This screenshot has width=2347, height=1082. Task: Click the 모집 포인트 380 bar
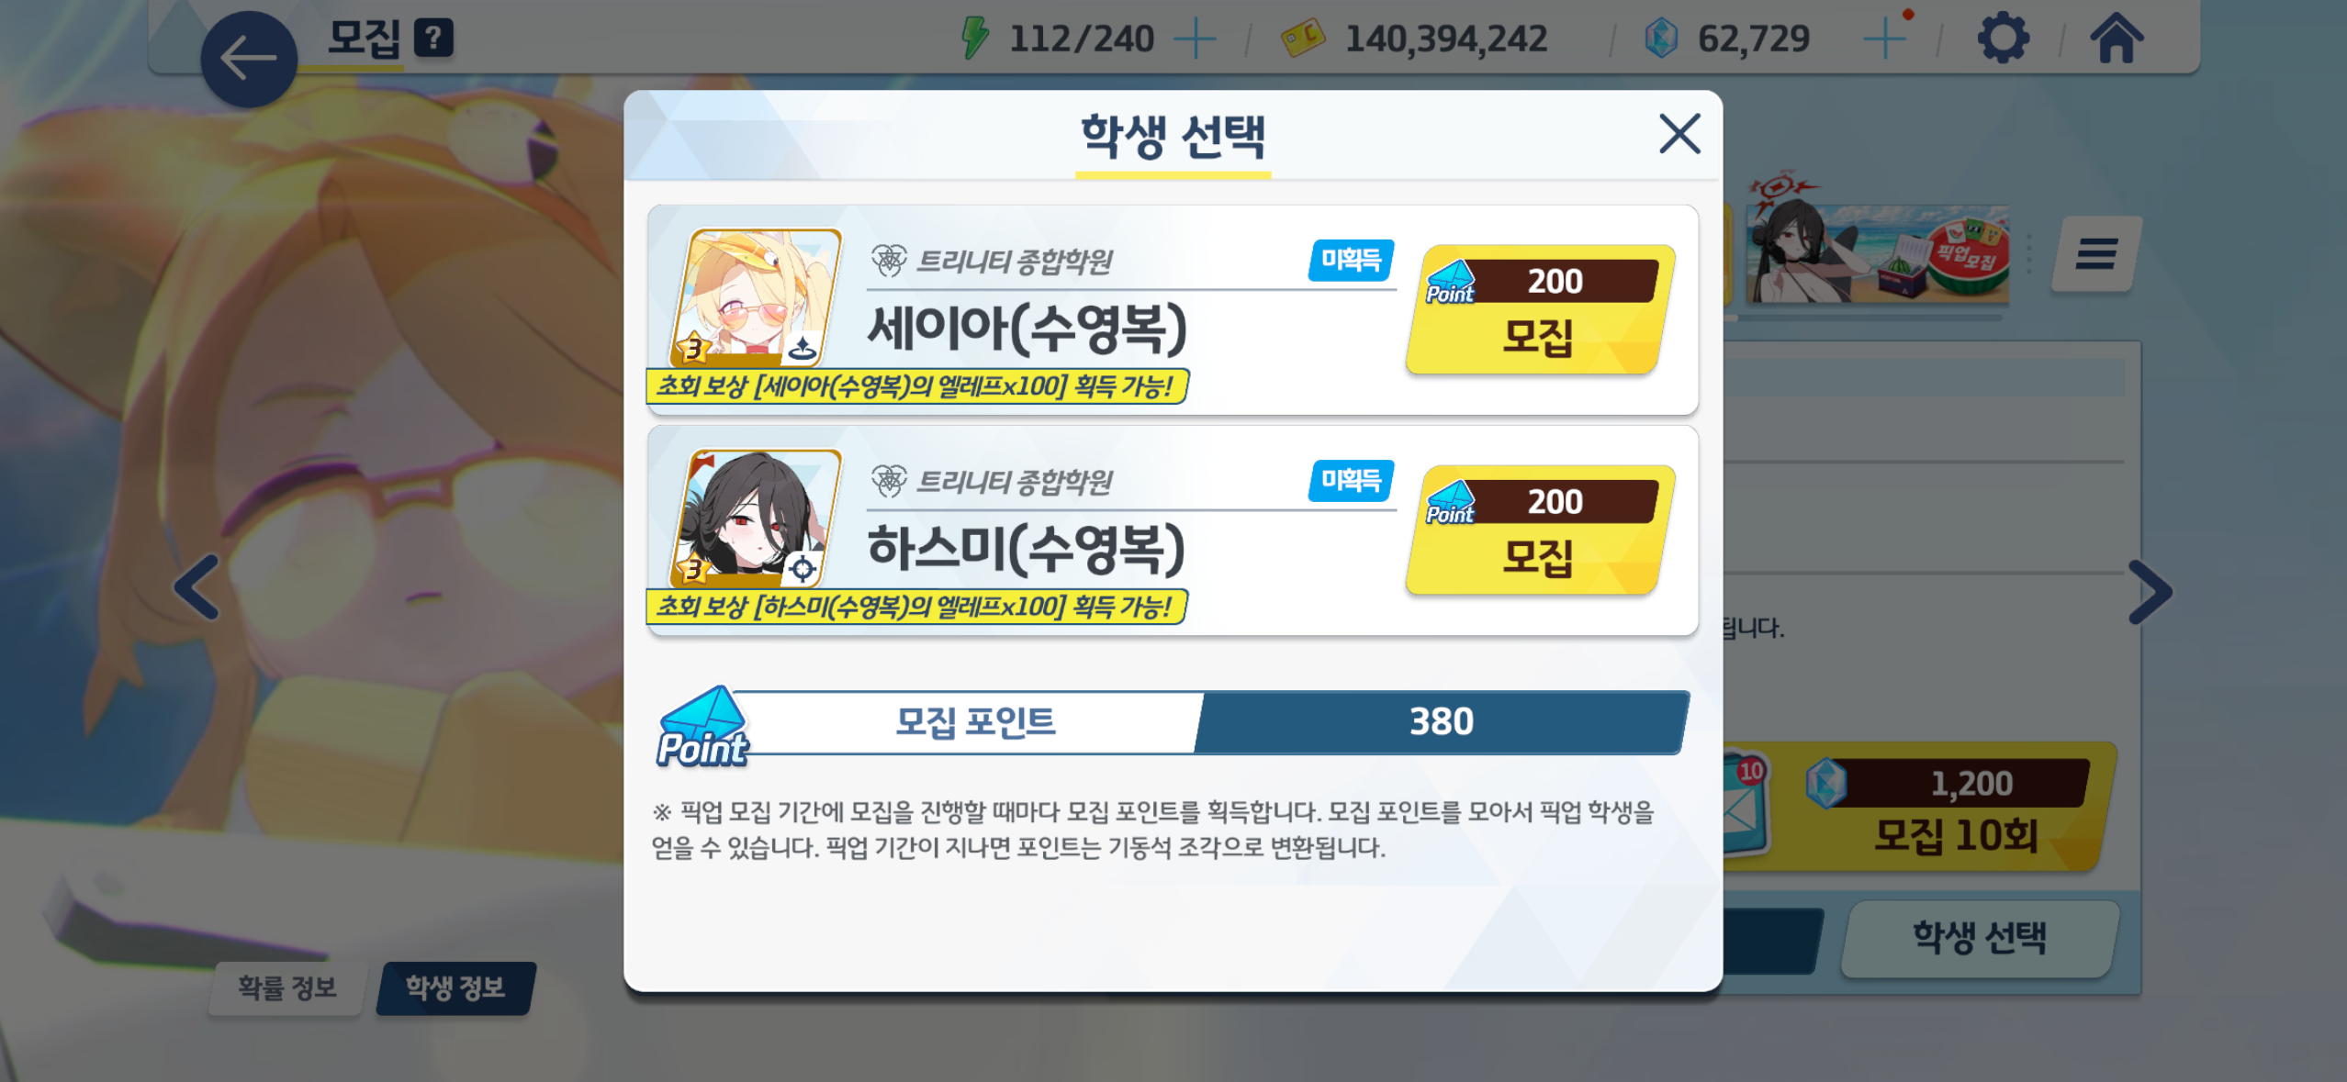click(1173, 722)
